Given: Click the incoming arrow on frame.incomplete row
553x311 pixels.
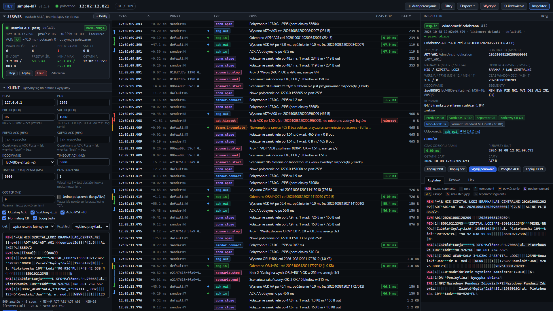Looking at the screenshot, I should 208,128.
